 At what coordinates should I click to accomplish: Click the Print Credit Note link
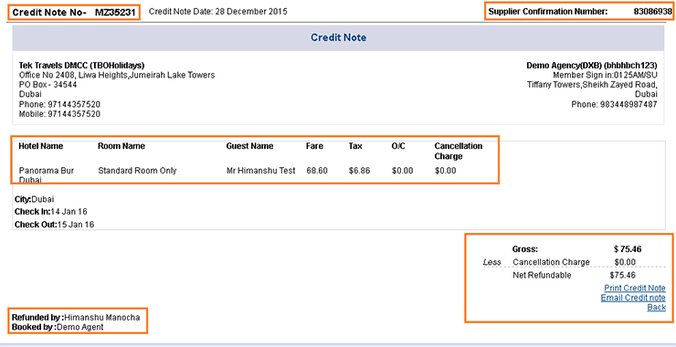point(635,288)
